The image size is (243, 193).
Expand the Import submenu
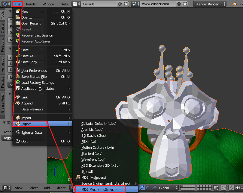[42, 118]
